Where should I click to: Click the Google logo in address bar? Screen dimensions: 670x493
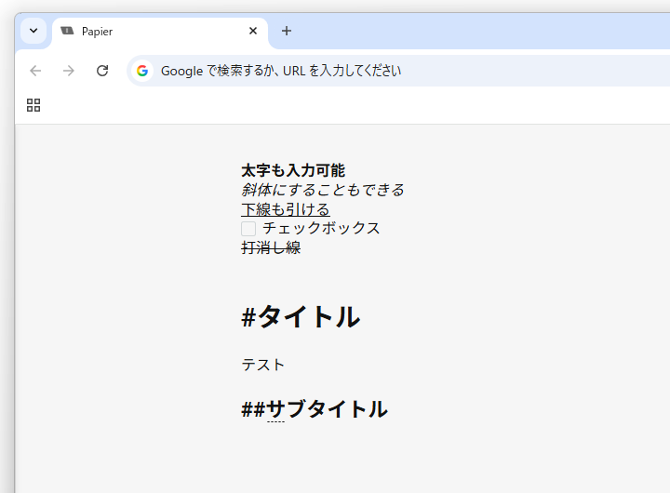[142, 71]
